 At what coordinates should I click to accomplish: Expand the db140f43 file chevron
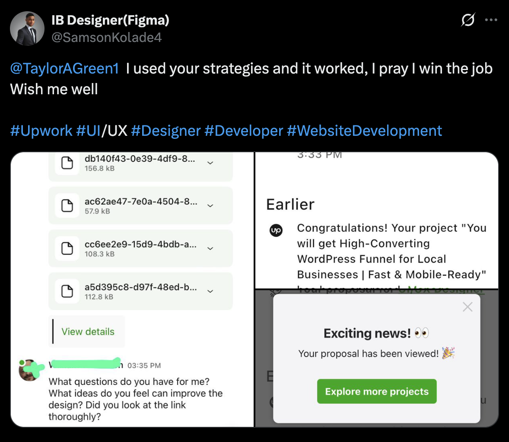point(210,163)
